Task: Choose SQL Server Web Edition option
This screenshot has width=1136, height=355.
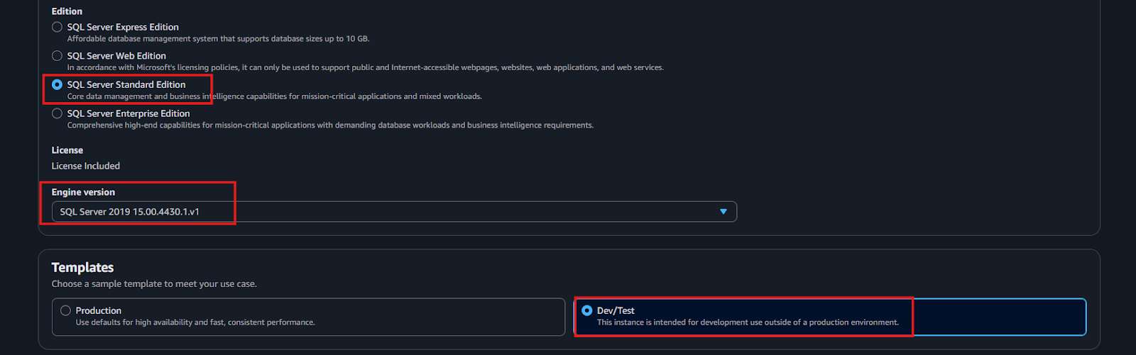Action: click(x=57, y=55)
